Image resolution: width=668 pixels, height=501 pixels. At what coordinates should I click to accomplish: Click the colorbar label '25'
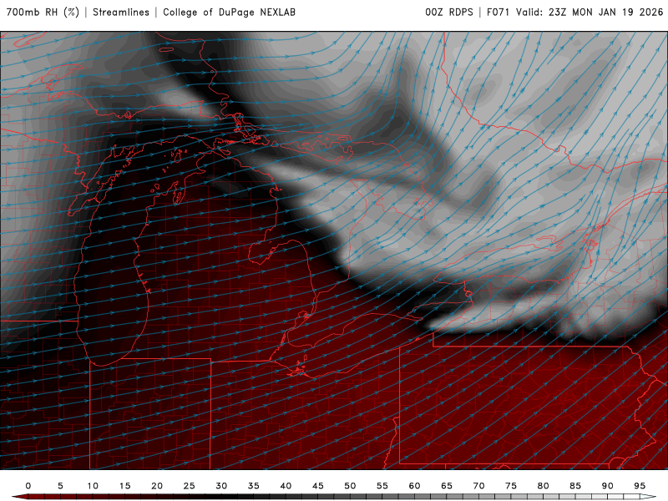190,486
